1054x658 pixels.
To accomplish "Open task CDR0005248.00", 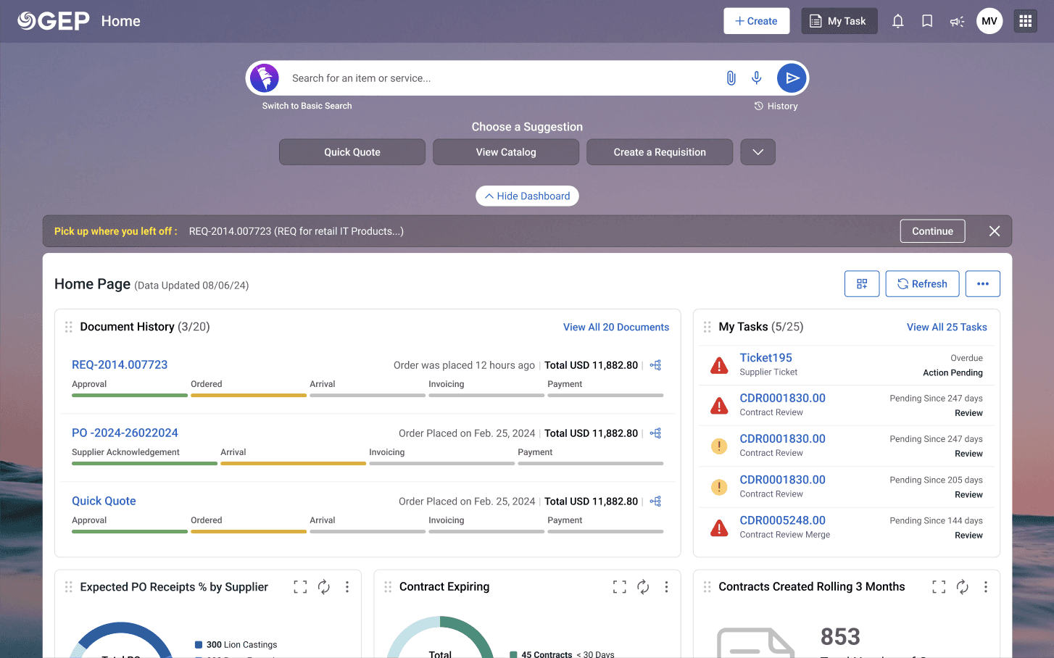I will pos(783,520).
